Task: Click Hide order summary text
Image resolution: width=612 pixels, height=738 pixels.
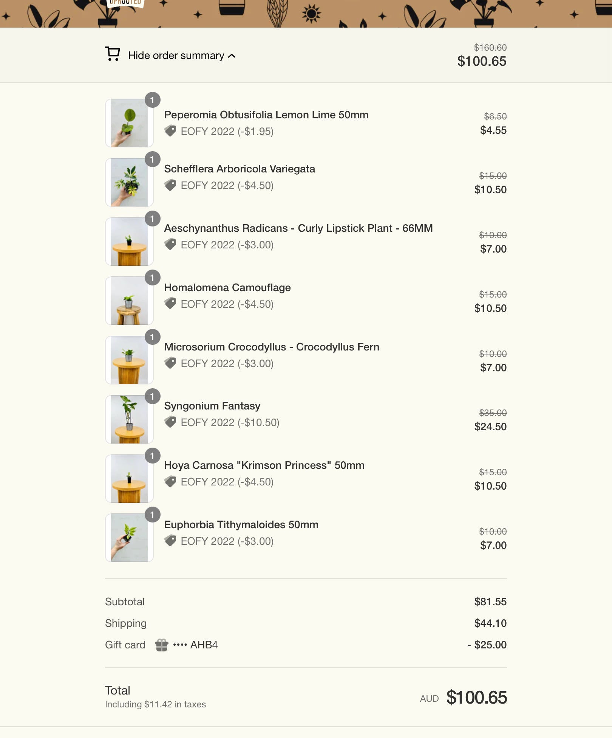Action: (176, 56)
